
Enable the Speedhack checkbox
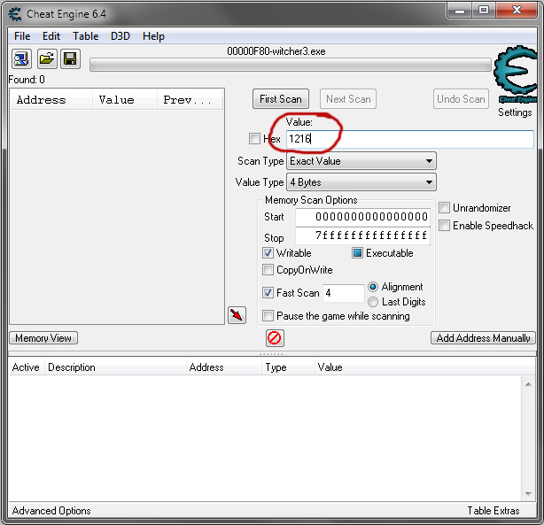[445, 226]
